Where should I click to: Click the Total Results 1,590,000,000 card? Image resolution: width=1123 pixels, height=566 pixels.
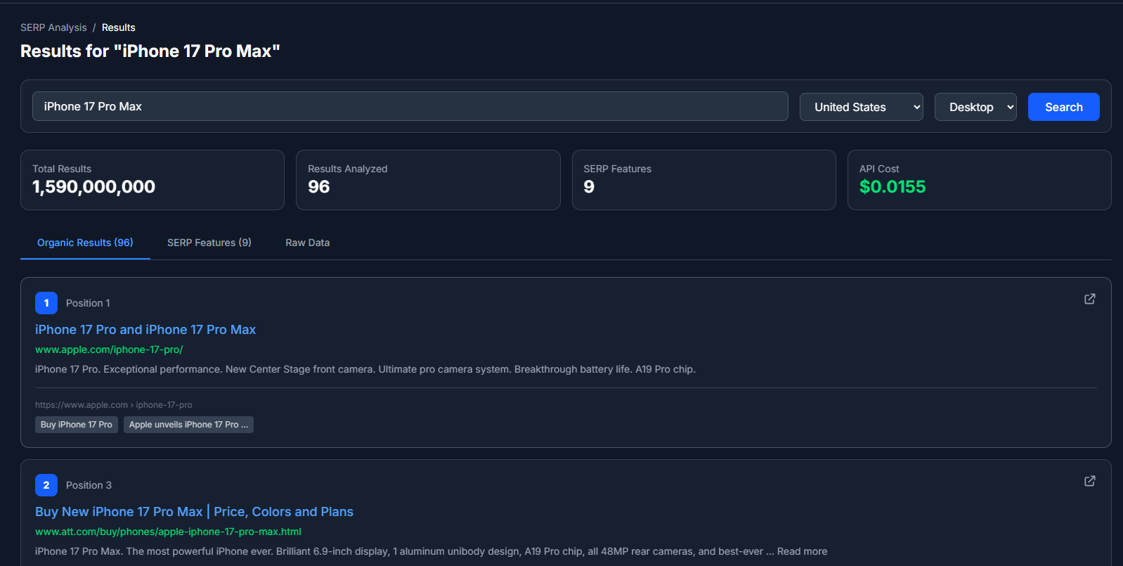point(152,180)
